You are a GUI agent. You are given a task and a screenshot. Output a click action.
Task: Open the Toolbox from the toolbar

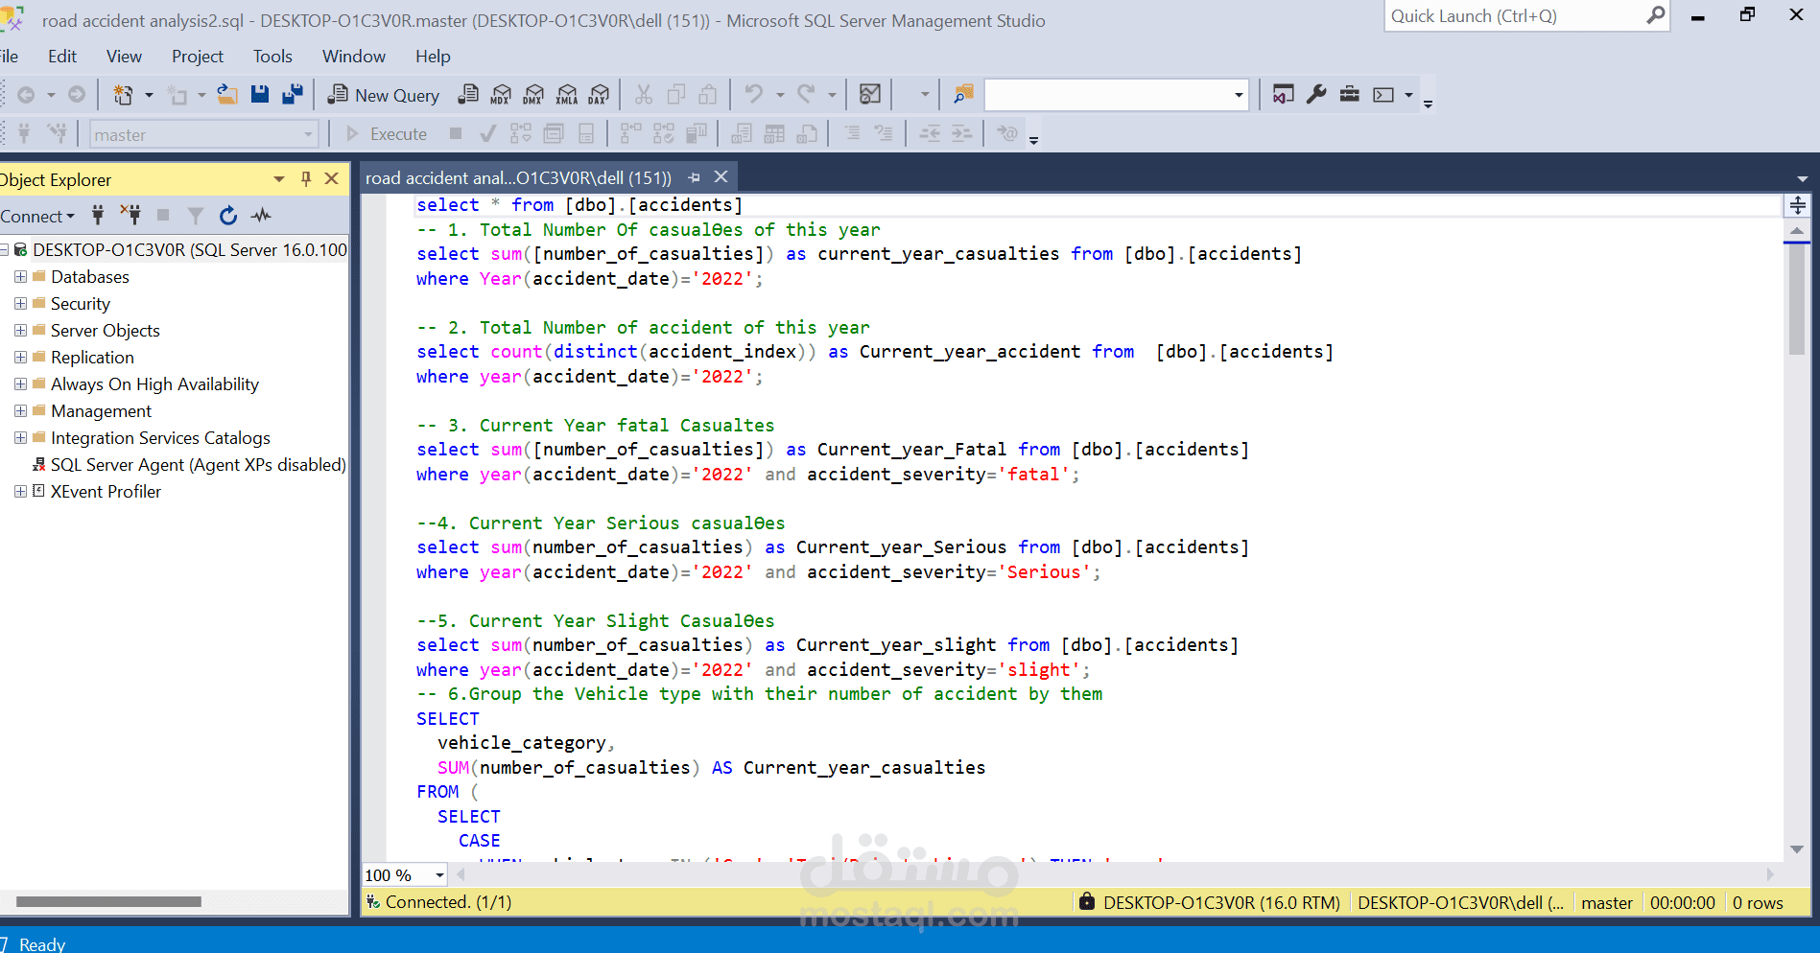1350,95
